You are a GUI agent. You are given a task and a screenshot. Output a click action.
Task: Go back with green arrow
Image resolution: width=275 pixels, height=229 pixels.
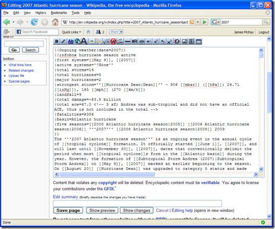[7, 22]
